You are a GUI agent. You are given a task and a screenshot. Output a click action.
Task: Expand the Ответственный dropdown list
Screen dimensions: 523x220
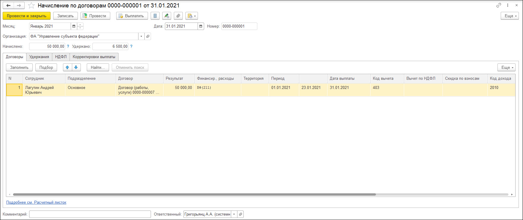tap(234, 214)
